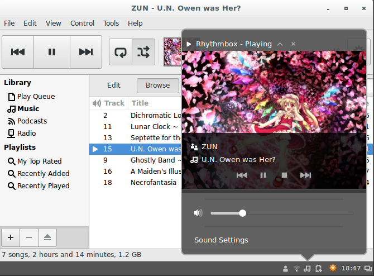This screenshot has height=276, width=374.
Task: Collapse the Rhythmbox player popup with chevron
Action: pyautogui.click(x=280, y=44)
